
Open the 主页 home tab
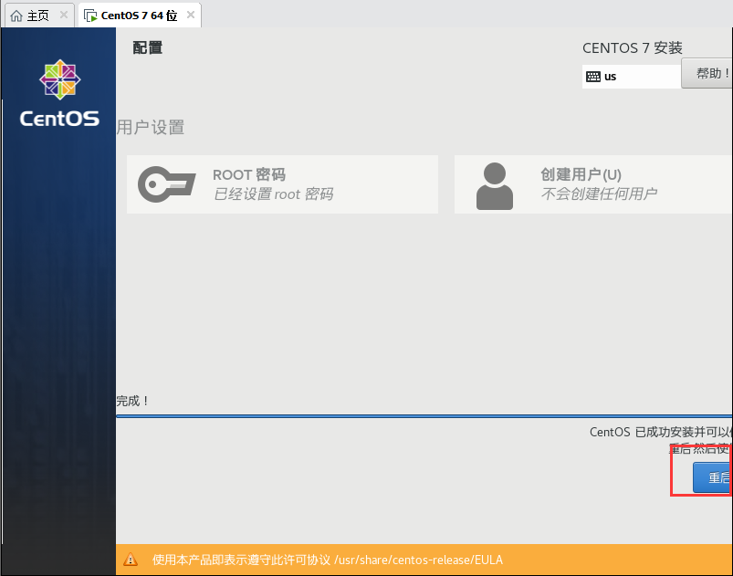[38, 16]
